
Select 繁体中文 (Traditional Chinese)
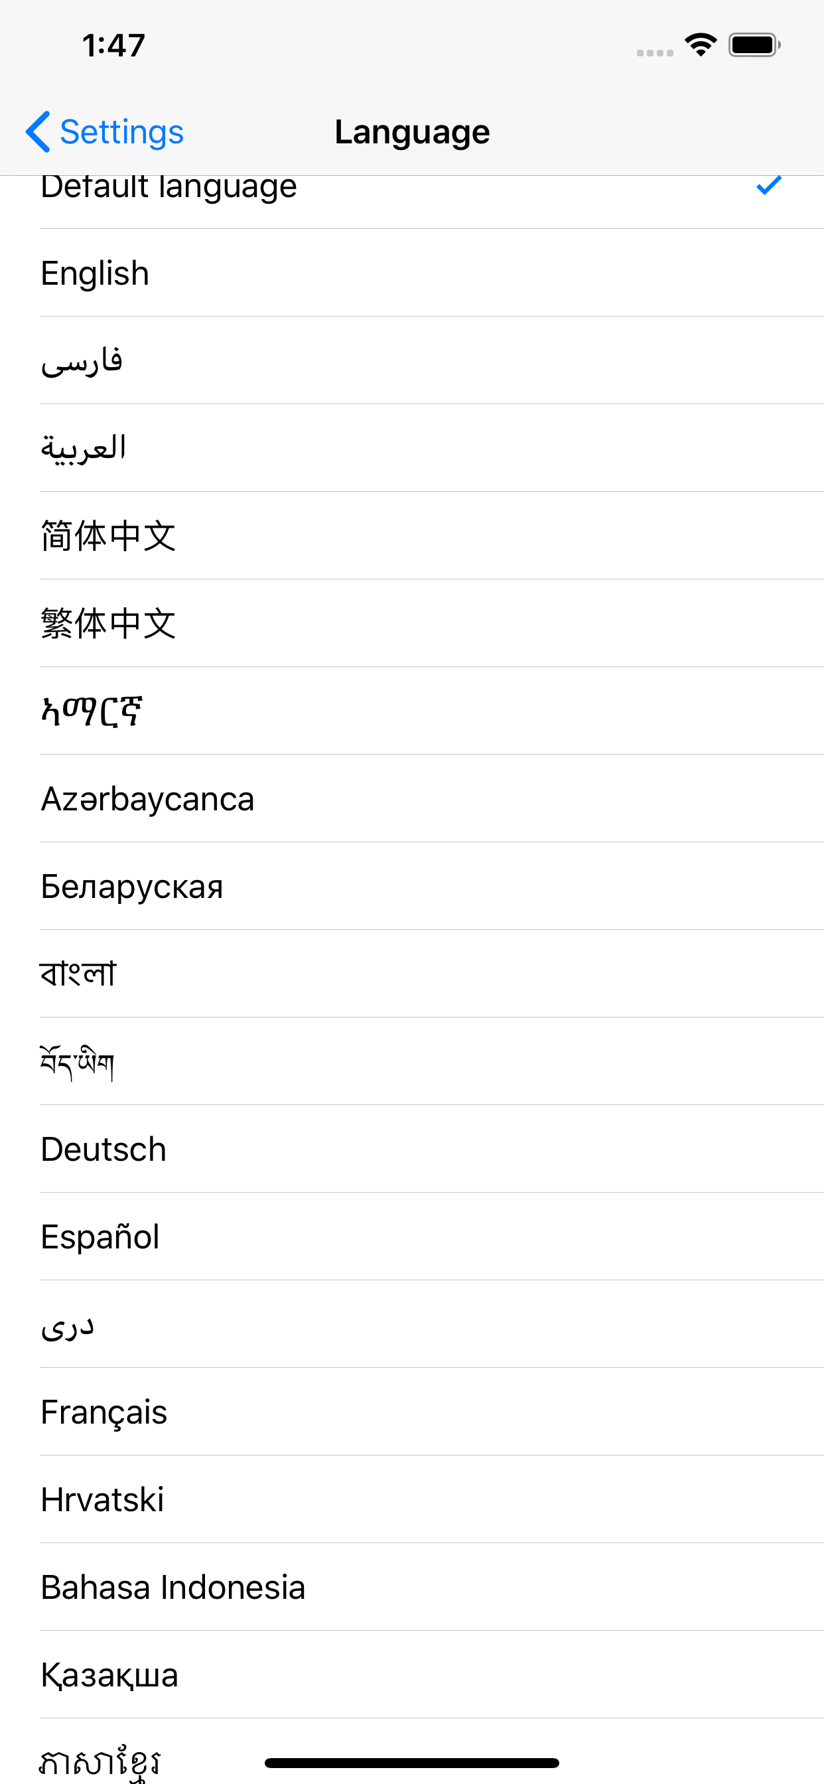pyautogui.click(x=108, y=623)
